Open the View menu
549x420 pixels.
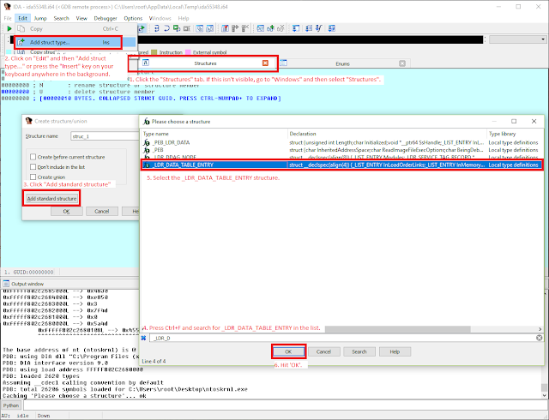(81, 18)
